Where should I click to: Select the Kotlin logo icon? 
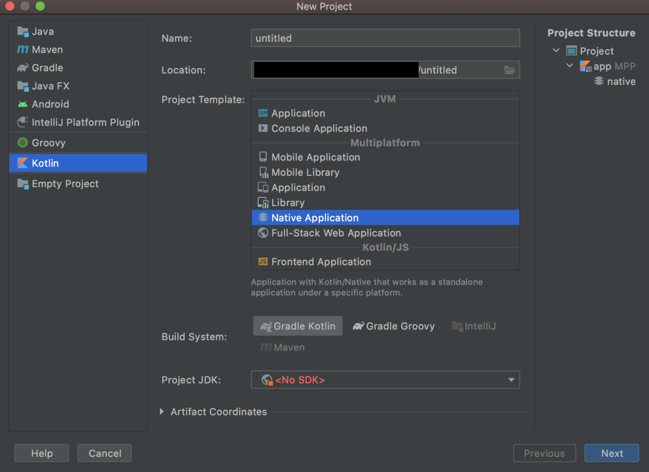[x=23, y=163]
